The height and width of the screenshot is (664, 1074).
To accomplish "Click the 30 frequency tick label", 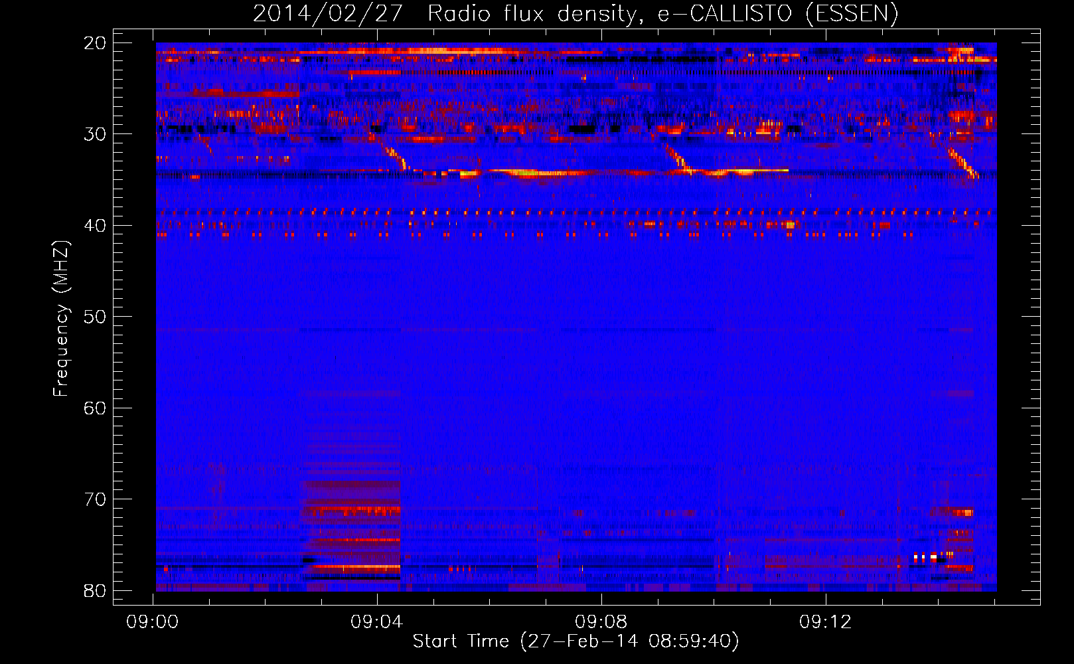I will (95, 134).
